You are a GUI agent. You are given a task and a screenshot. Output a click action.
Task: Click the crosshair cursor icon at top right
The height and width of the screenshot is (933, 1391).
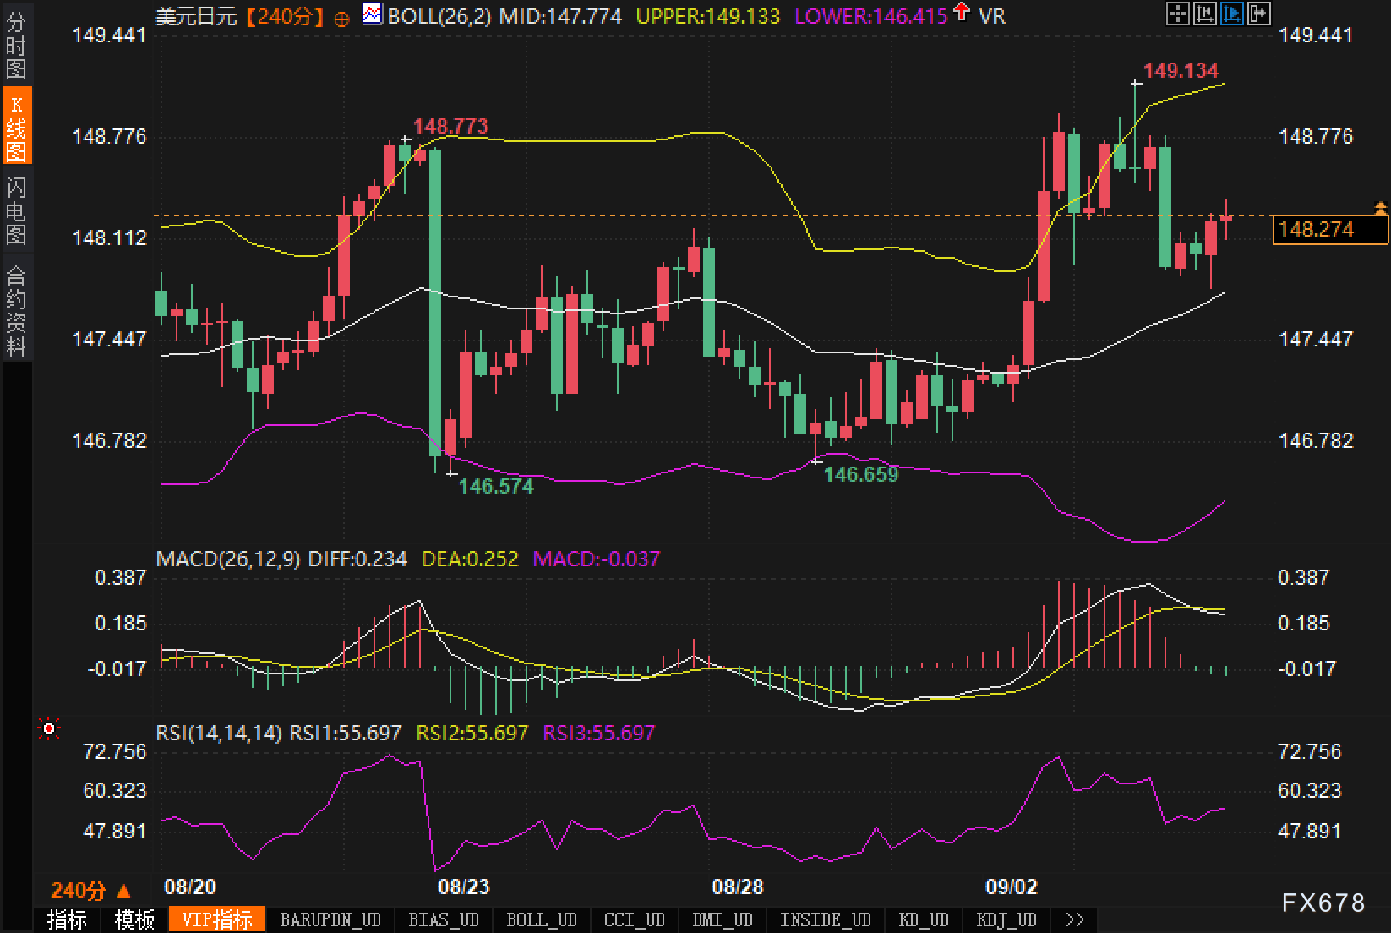click(1177, 14)
